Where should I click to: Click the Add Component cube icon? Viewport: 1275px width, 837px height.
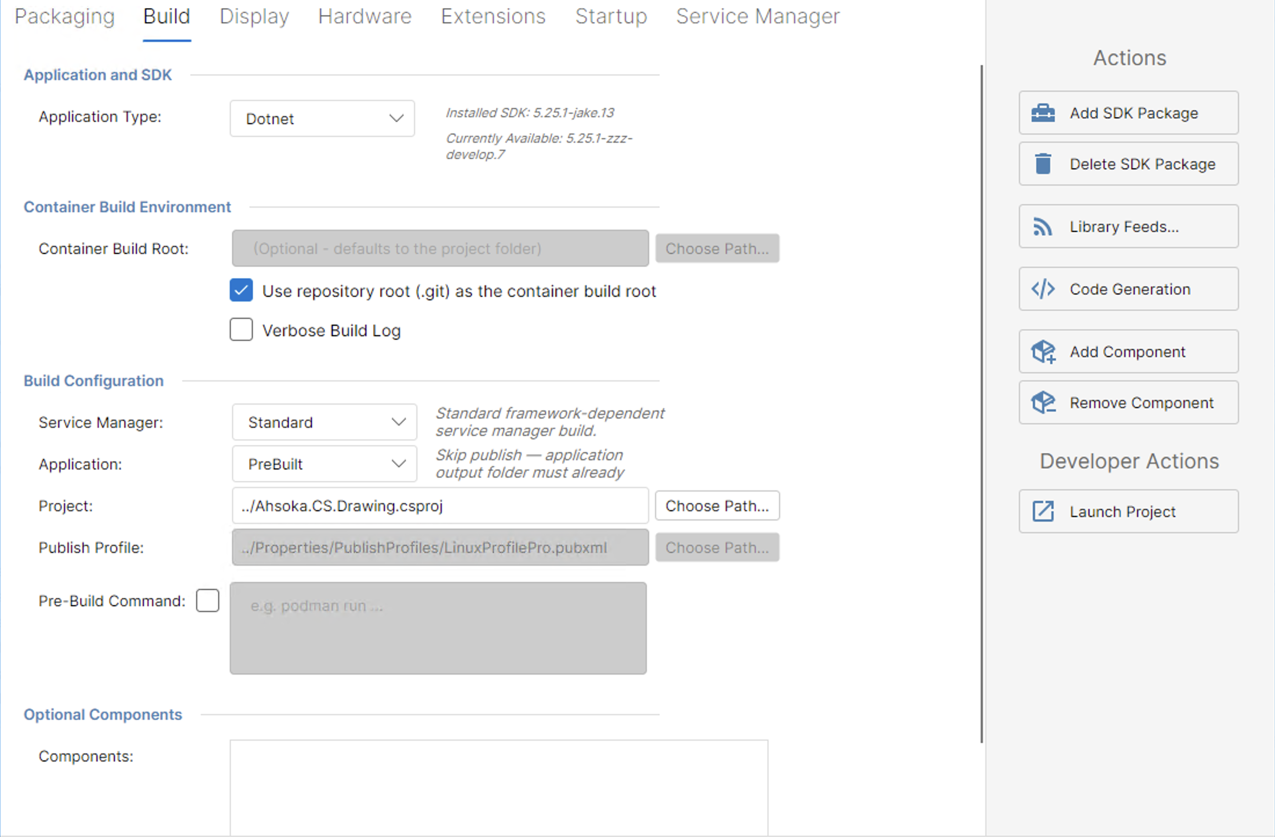[x=1043, y=352]
